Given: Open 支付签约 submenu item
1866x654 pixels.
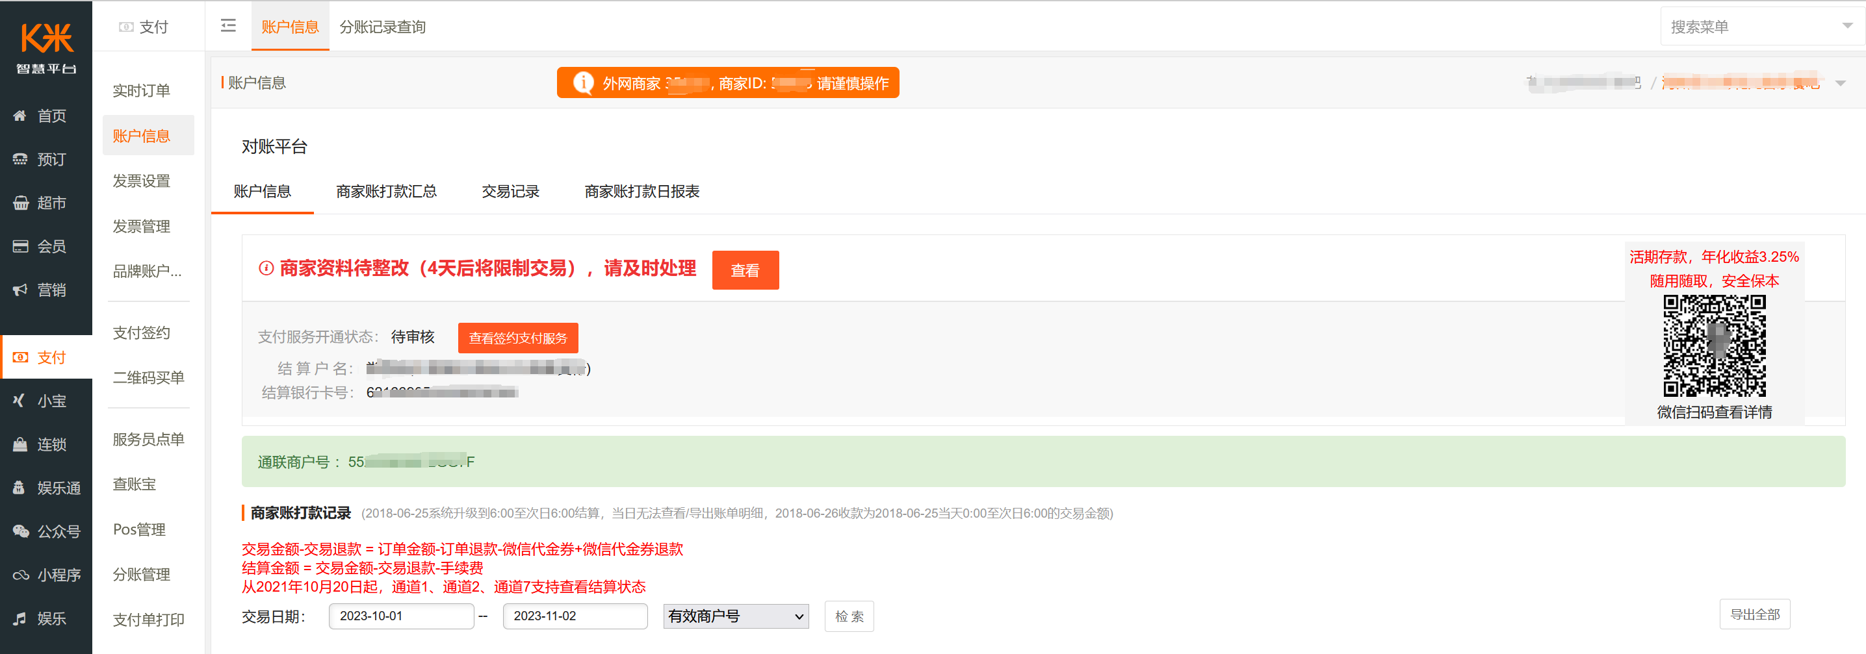Looking at the screenshot, I should tap(141, 333).
